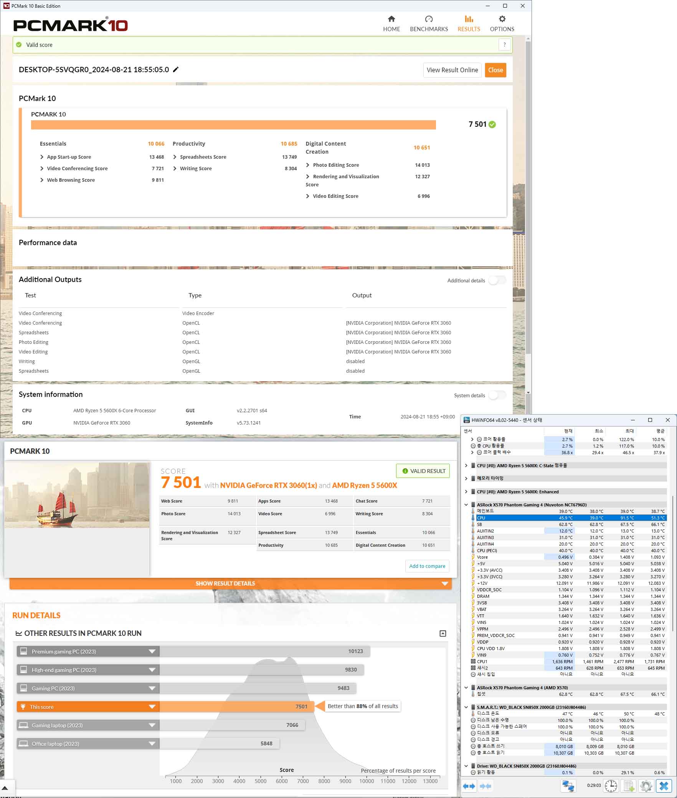Open the This score dropdown
This screenshot has height=798, width=677.
pos(152,707)
